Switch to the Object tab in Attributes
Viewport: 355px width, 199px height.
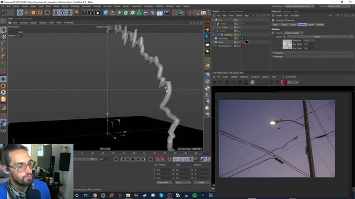pyautogui.click(x=293, y=24)
